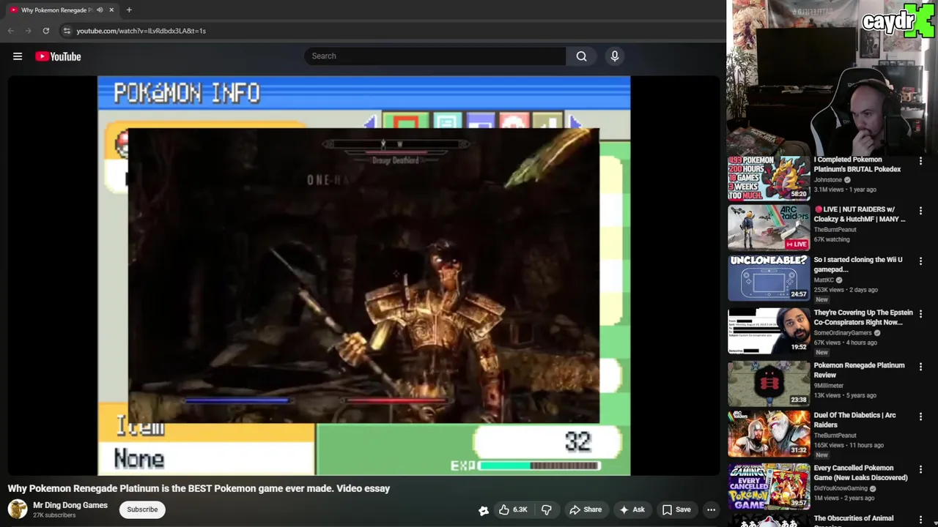Click the video title text
This screenshot has height=527, width=938.
(199, 488)
